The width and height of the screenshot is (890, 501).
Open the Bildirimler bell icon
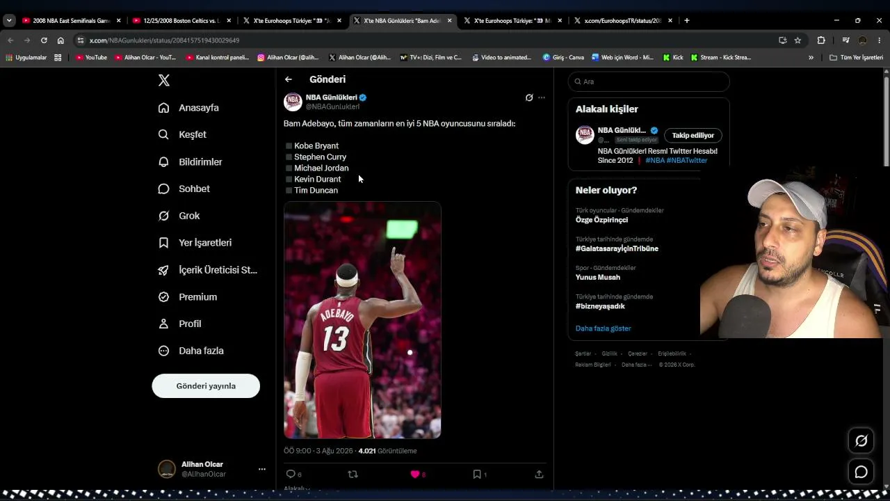tap(163, 161)
